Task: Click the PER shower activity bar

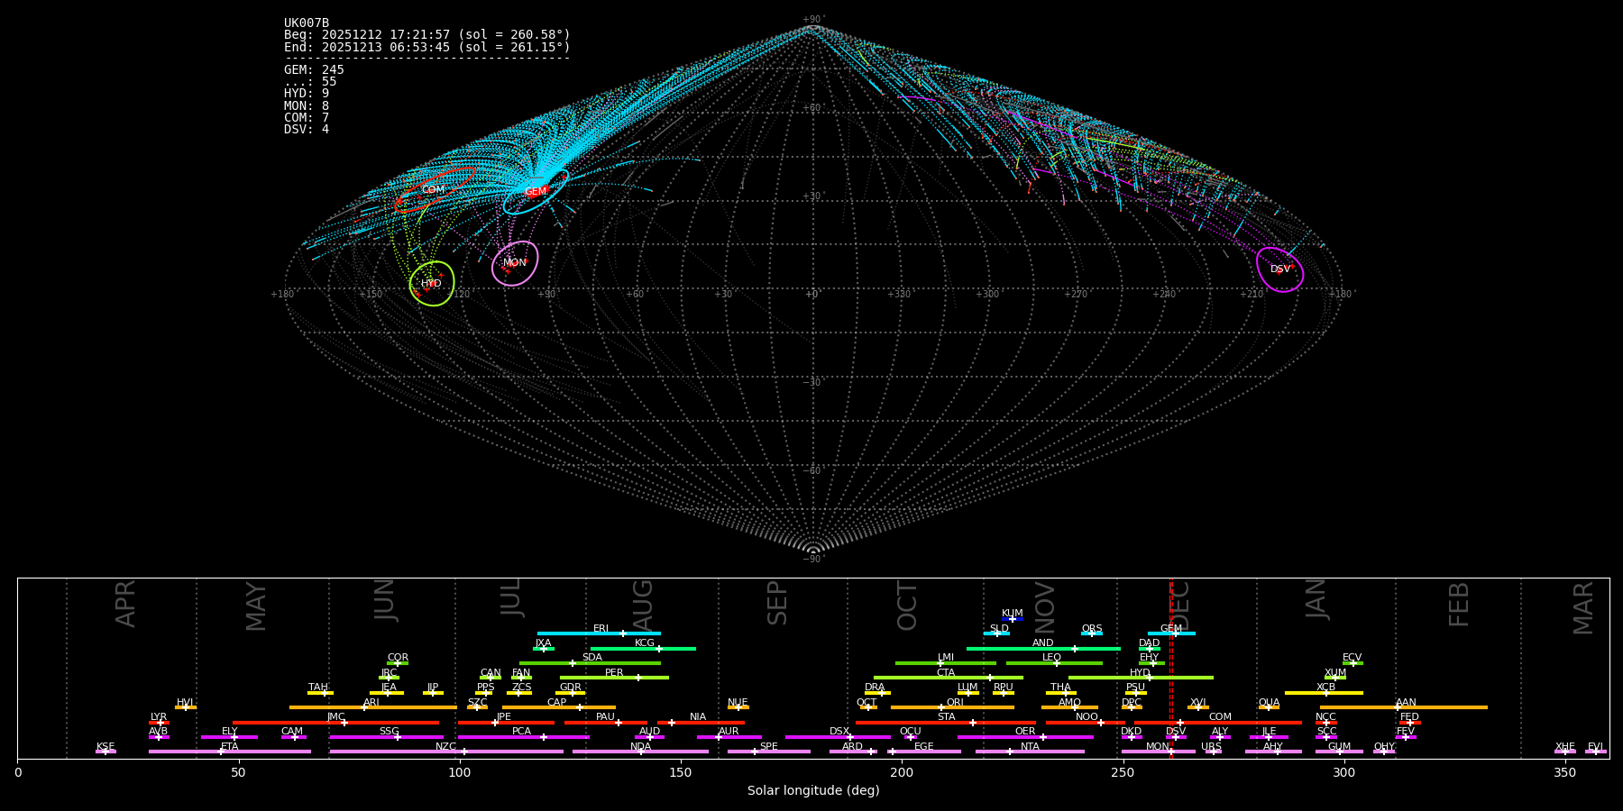Action: (x=613, y=678)
